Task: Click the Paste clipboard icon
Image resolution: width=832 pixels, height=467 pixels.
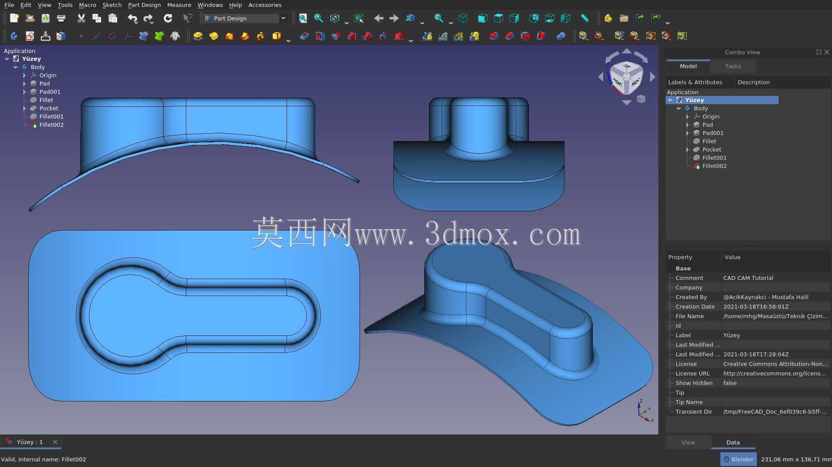Action: [113, 18]
